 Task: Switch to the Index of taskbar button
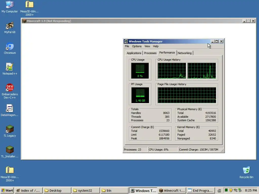[x=29, y=190]
